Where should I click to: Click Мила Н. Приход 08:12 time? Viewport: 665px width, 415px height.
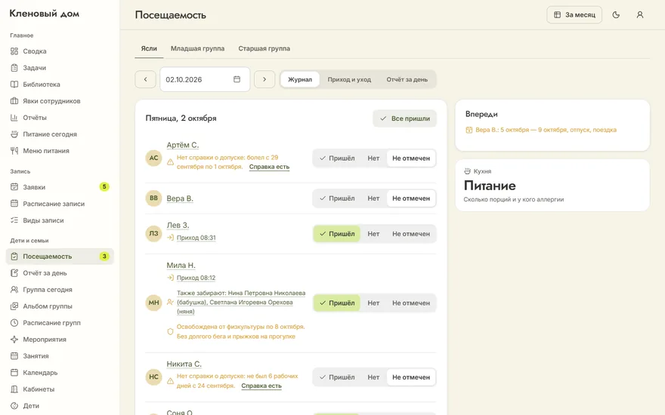[x=196, y=278]
